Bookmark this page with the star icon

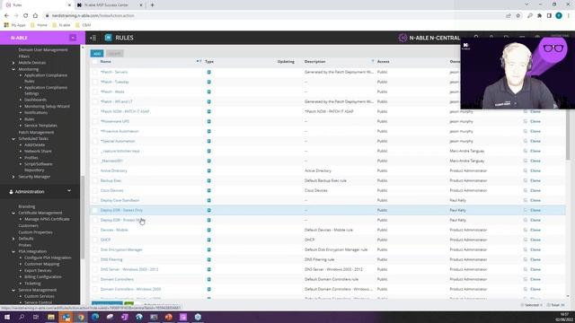click(x=518, y=16)
